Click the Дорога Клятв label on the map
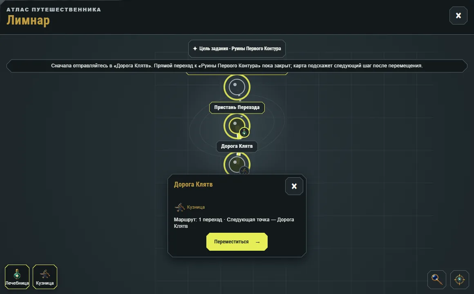 [x=237, y=146]
